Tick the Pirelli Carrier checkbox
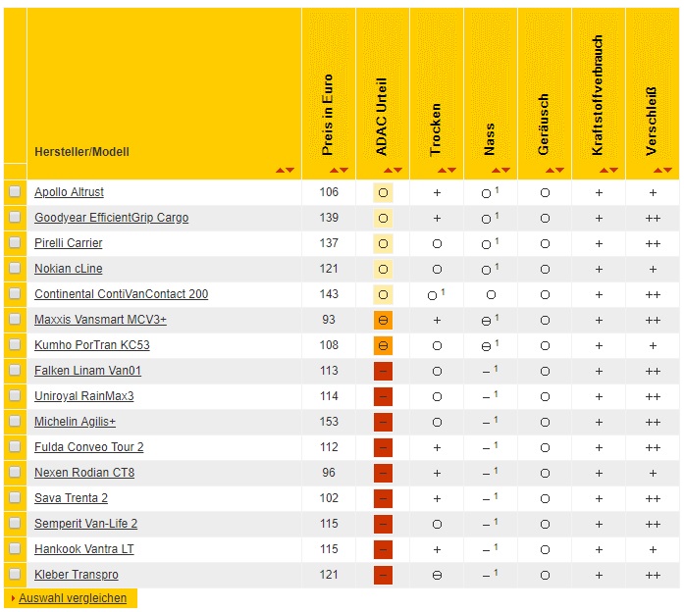Viewport: 684px width, 612px height. [x=15, y=242]
